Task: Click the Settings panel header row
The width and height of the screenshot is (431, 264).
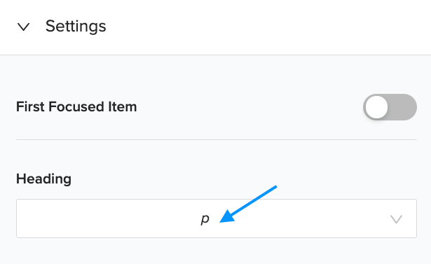Action: point(216,27)
